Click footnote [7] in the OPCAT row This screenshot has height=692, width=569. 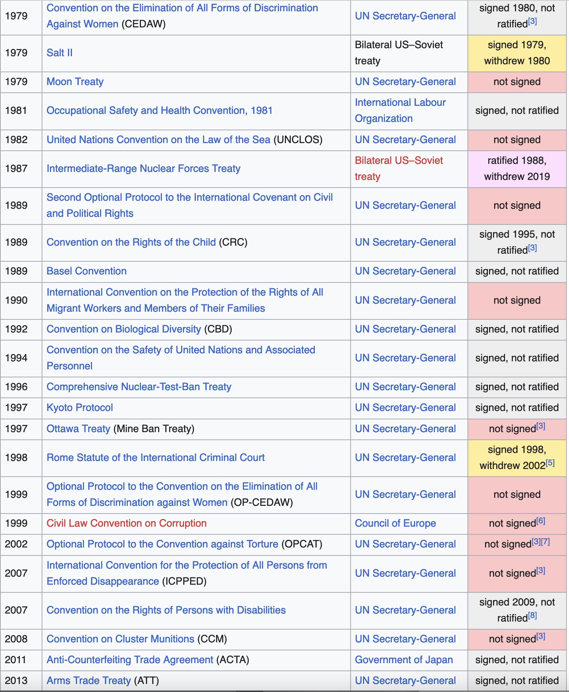546,542
